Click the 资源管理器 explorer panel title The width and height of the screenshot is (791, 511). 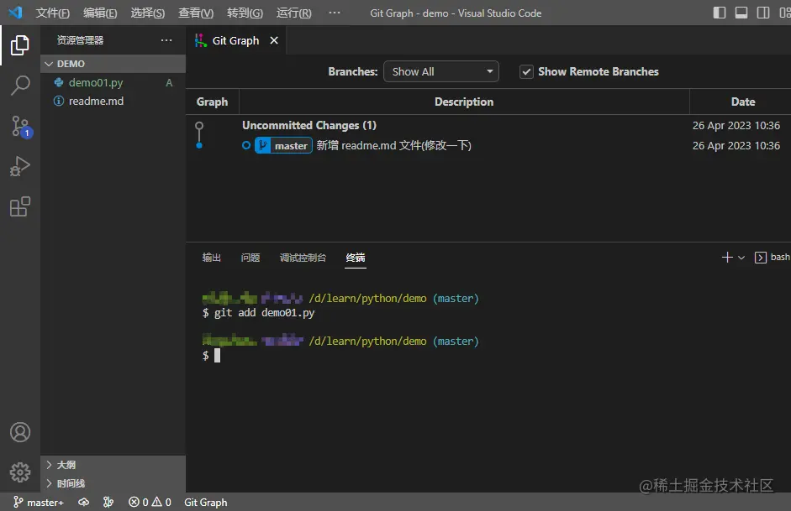coord(80,40)
